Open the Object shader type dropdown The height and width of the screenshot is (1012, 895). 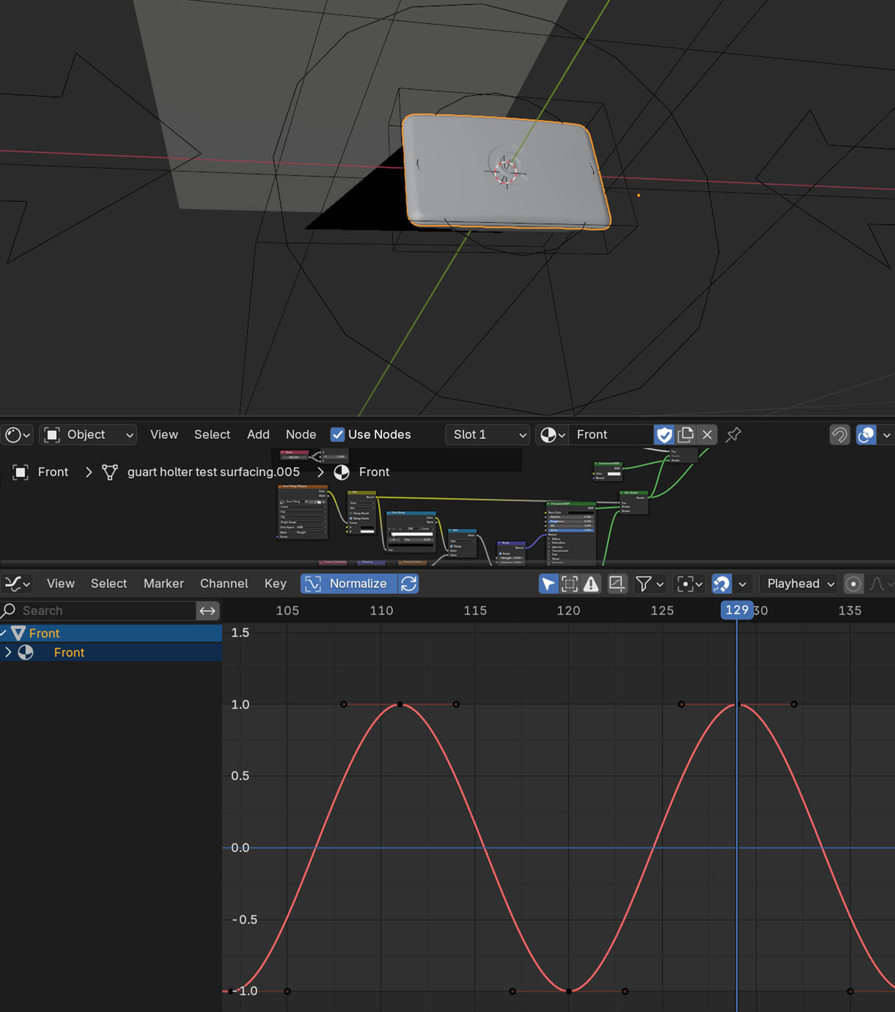[88, 435]
